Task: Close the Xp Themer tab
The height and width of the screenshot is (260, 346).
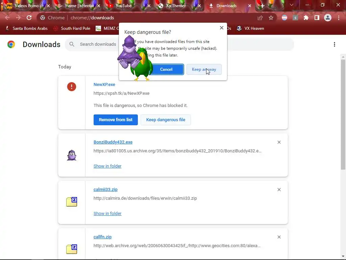Action: point(199,6)
